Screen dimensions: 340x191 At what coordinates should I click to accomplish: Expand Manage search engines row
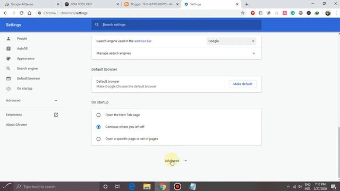(176, 53)
